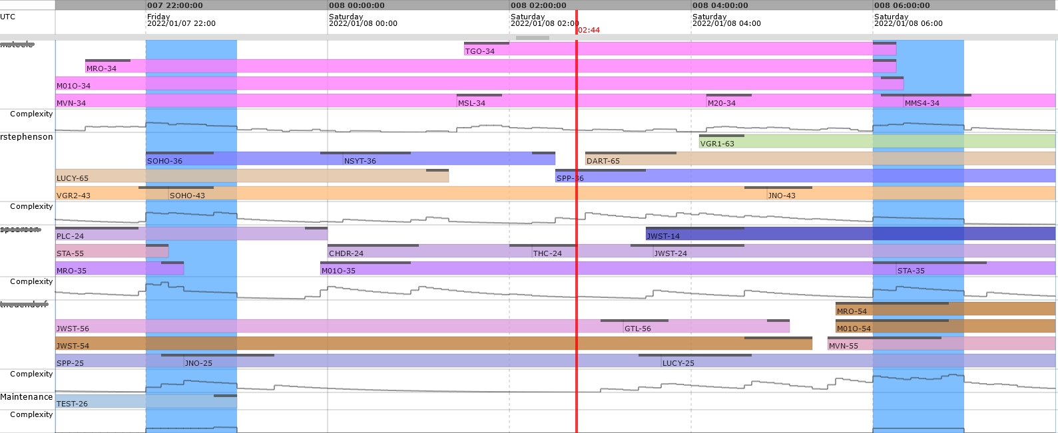This screenshot has height=433, width=1058.
Task: Select the STA-55 activity bar
Action: (x=112, y=251)
